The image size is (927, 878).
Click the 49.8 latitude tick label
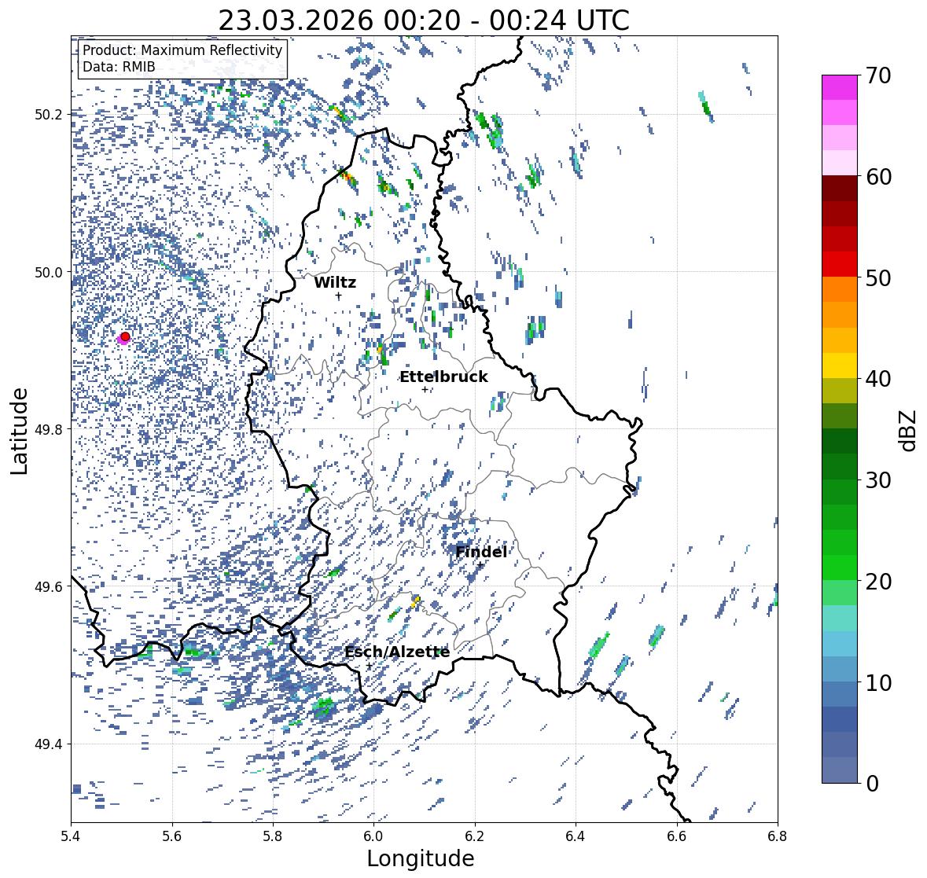click(49, 429)
